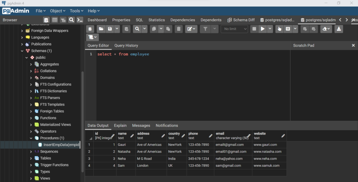Close the Scratch Pad panel
This screenshot has width=358, height=182.
[353, 45]
